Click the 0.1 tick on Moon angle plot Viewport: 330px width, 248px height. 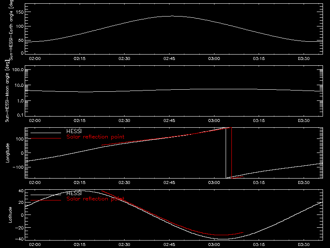point(20,115)
